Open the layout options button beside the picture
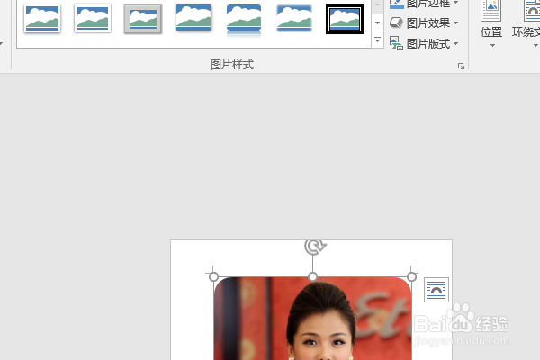The width and height of the screenshot is (540, 360). point(436,290)
